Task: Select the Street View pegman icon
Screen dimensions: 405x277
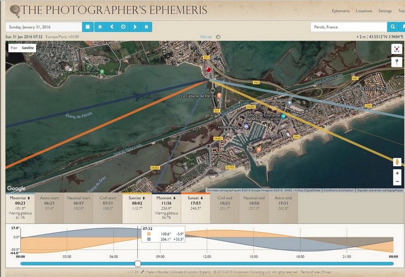Action: [x=397, y=162]
